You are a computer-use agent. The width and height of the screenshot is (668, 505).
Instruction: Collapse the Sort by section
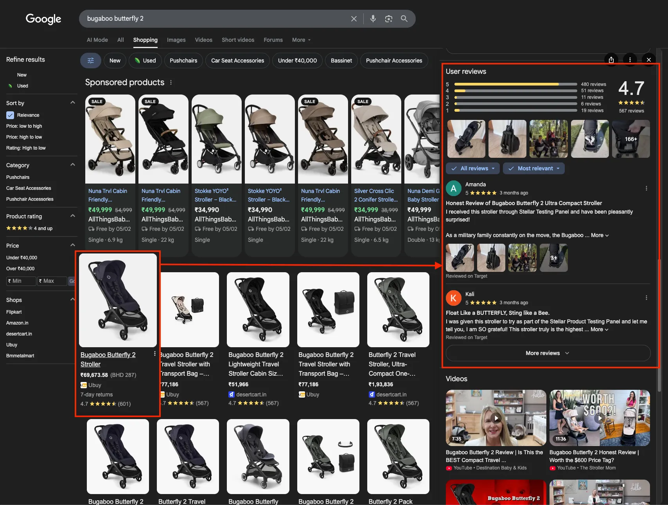(x=72, y=103)
